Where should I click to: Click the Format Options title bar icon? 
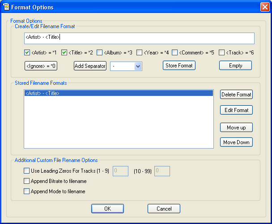coord(6,7)
